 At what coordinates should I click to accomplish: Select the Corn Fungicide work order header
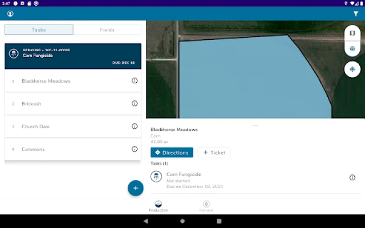tap(73, 56)
